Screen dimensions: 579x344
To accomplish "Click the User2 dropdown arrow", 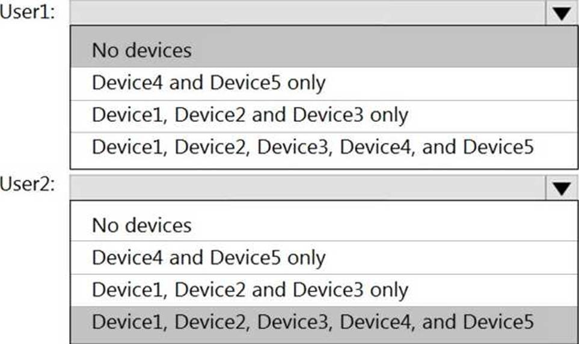I will pos(562,189).
